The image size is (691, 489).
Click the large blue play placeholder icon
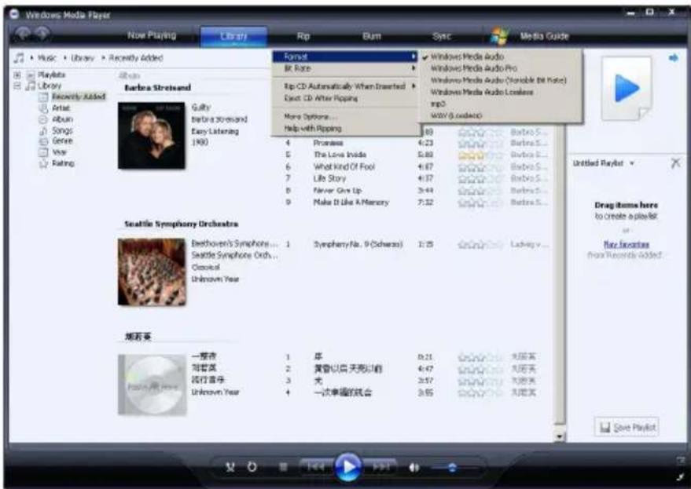coord(627,89)
